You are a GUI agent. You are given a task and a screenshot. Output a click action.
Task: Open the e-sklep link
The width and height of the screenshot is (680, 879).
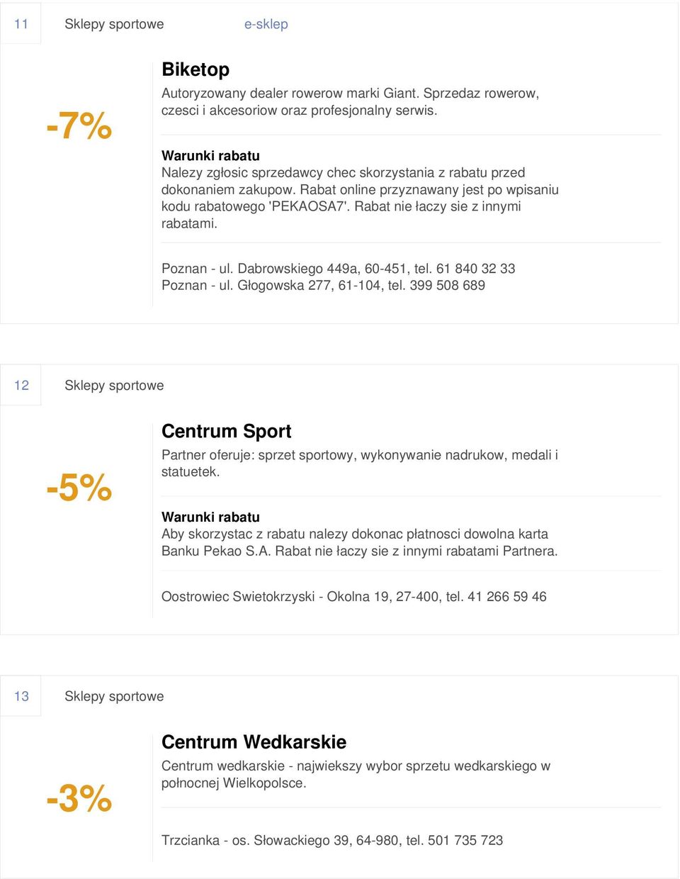coord(266,24)
